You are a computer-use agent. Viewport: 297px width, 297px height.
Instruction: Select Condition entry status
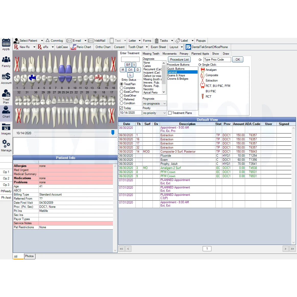(x=122, y=103)
